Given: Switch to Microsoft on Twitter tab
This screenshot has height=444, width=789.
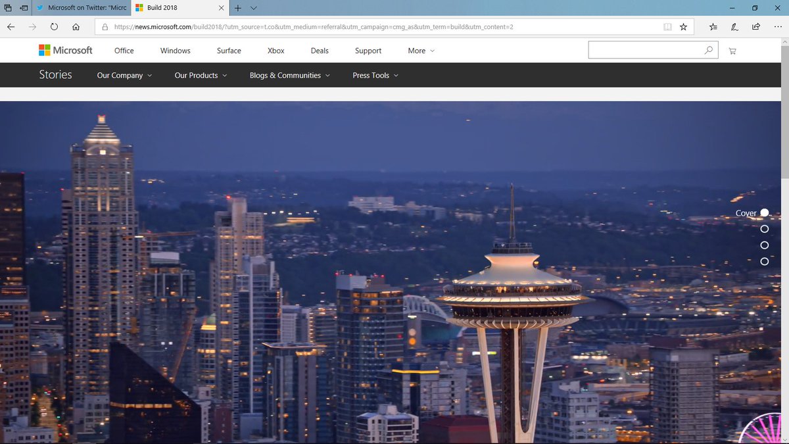Looking at the screenshot, I should pos(81,8).
